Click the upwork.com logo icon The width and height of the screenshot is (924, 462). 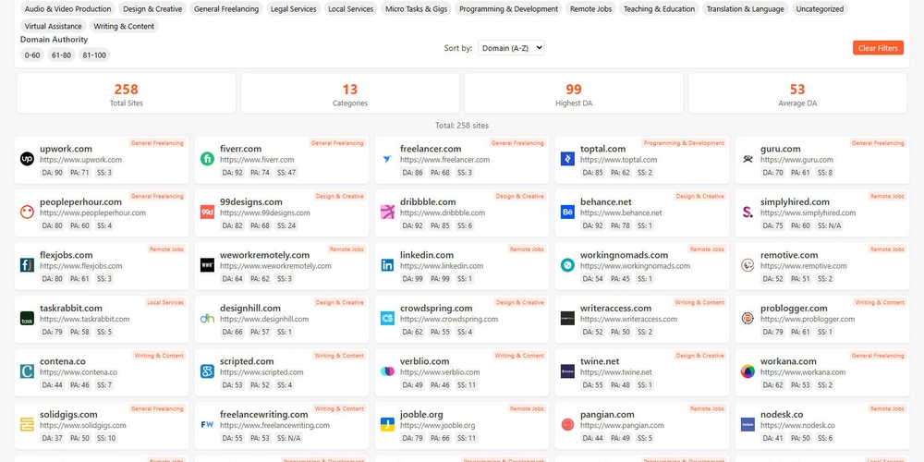[27, 159]
